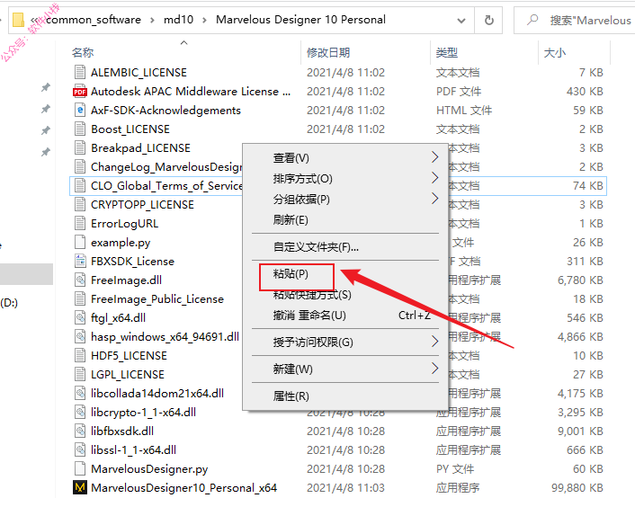
Task: Navigate to common_software in breadcrumb
Action: coord(94,20)
